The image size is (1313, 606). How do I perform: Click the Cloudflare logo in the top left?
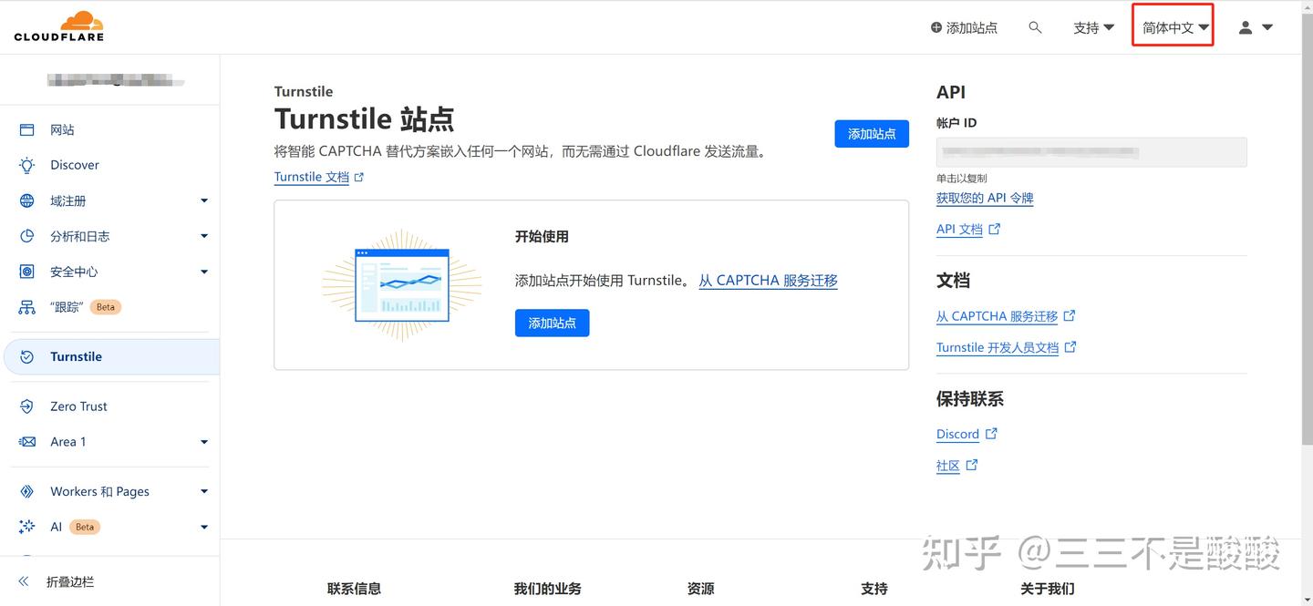coord(57,26)
